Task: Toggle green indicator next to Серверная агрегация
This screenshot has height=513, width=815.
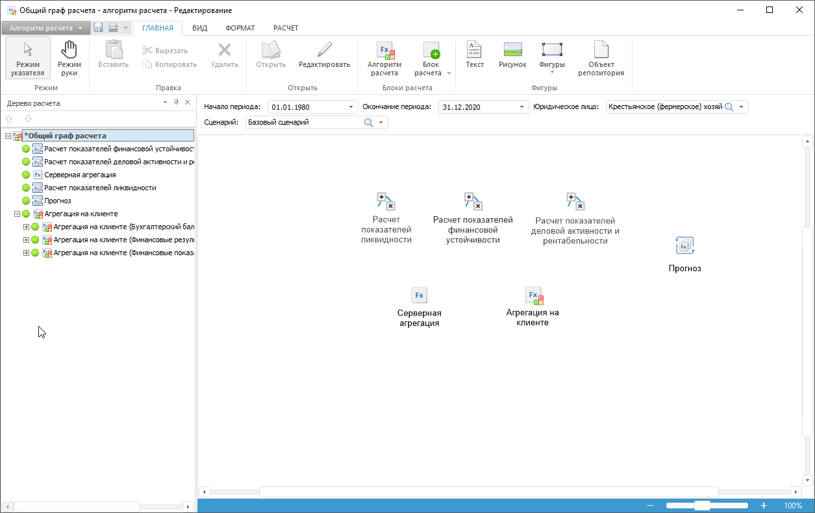Action: coord(26,175)
